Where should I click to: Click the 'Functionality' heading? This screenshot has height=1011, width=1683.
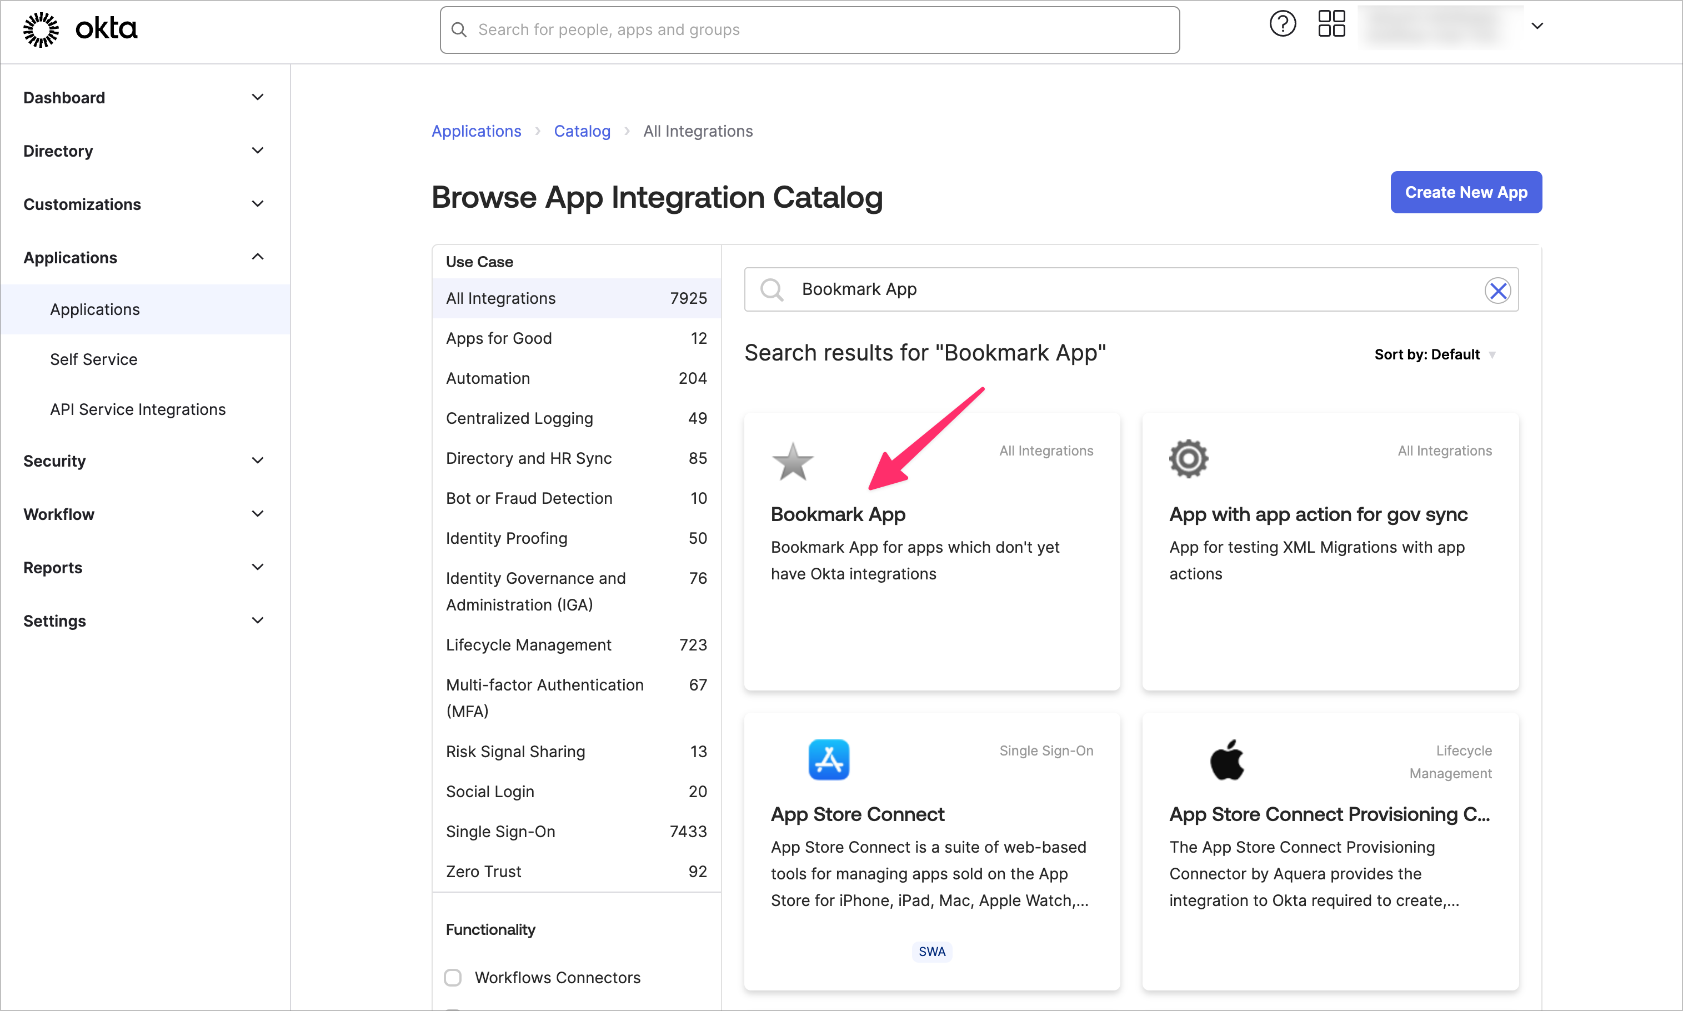[x=490, y=929]
